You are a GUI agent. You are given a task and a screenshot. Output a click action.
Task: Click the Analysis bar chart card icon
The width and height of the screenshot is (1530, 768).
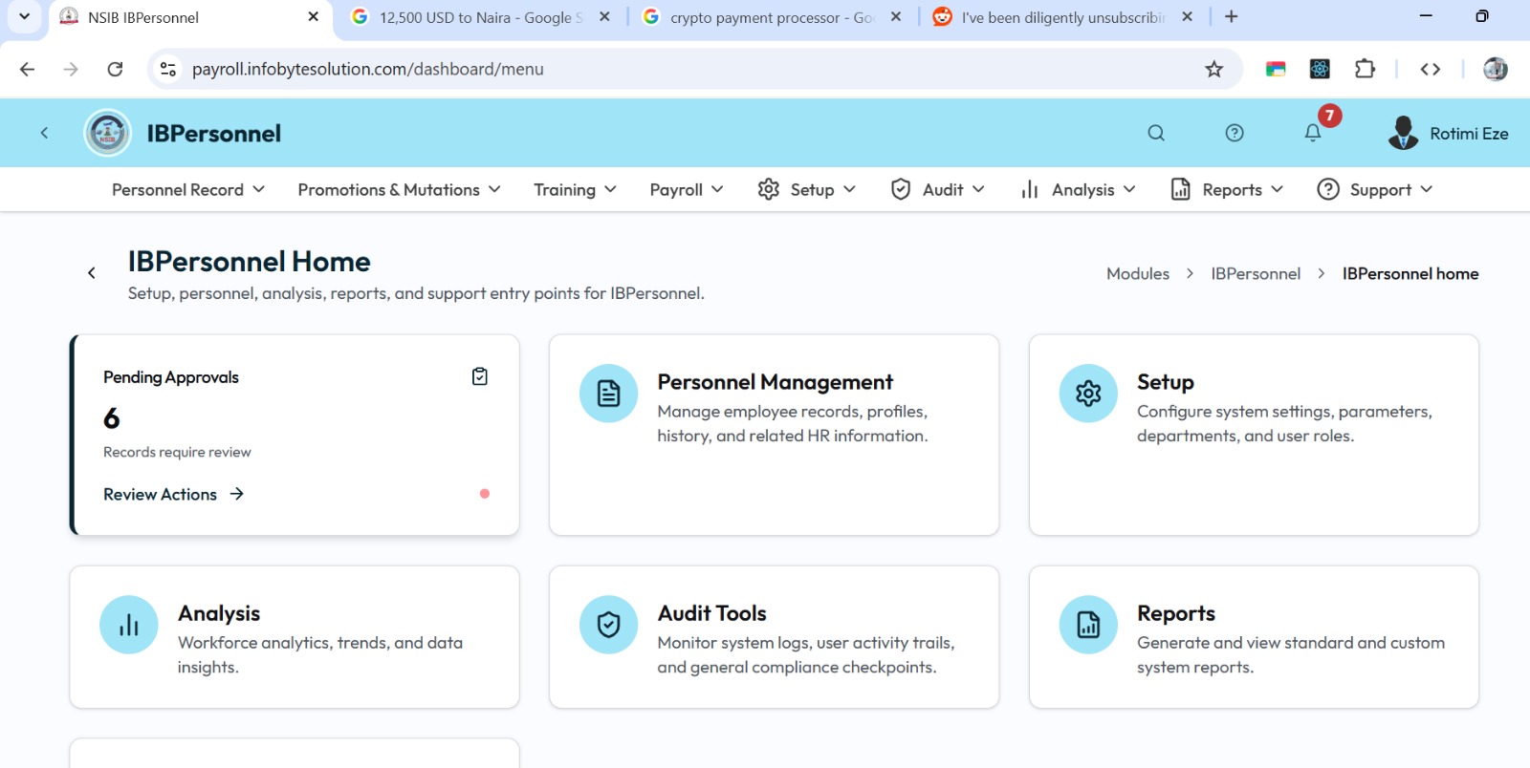click(129, 625)
